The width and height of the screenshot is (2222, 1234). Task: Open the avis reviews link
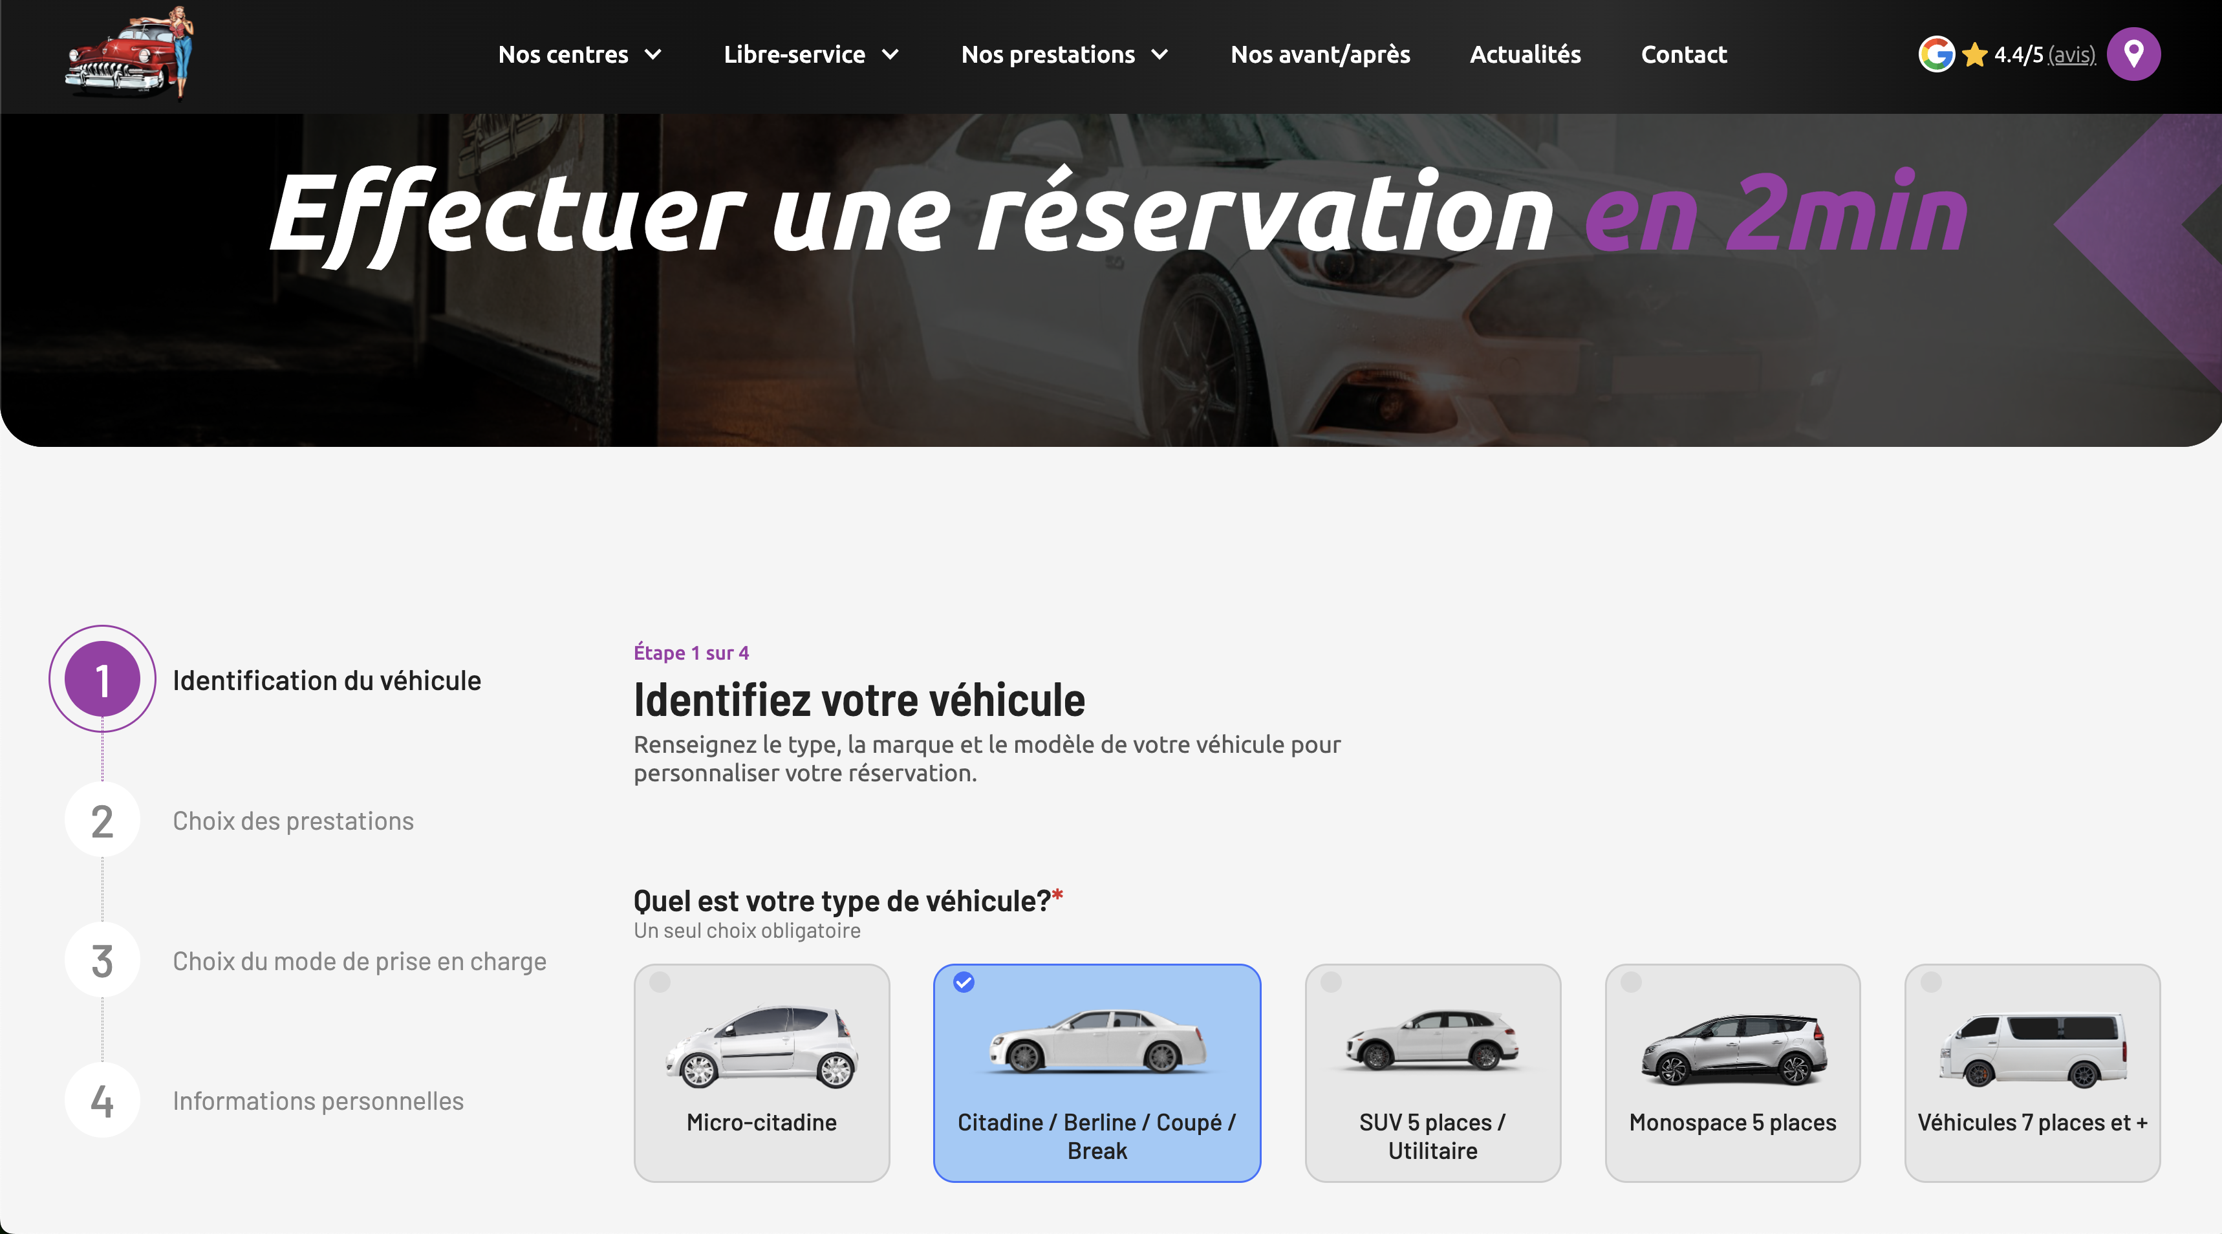2072,55
